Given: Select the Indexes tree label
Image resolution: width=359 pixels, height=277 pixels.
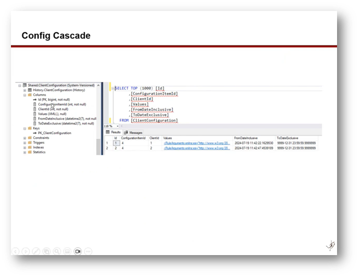Looking at the screenshot, I should click(x=38, y=148).
